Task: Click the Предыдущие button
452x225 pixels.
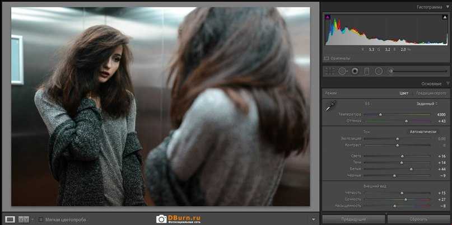Action: coord(353,219)
